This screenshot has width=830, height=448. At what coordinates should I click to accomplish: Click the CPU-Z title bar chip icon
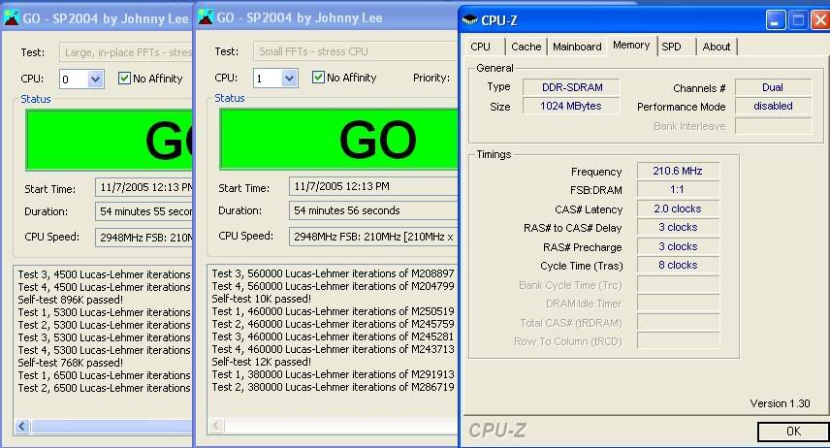click(x=470, y=18)
